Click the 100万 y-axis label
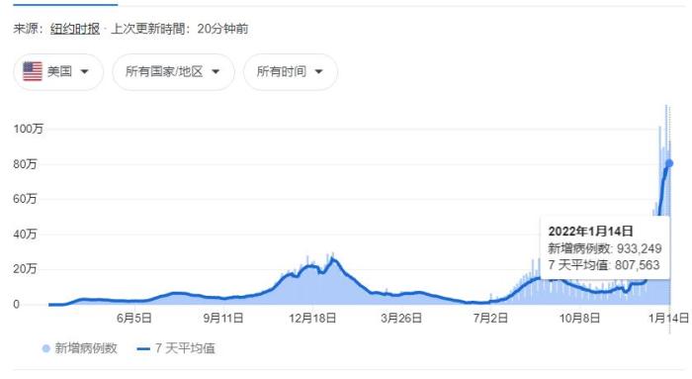 pyautogui.click(x=29, y=129)
